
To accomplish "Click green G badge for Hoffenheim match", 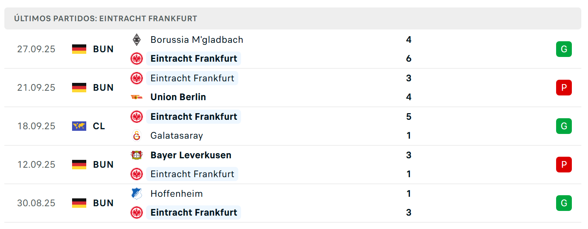I will (564, 203).
